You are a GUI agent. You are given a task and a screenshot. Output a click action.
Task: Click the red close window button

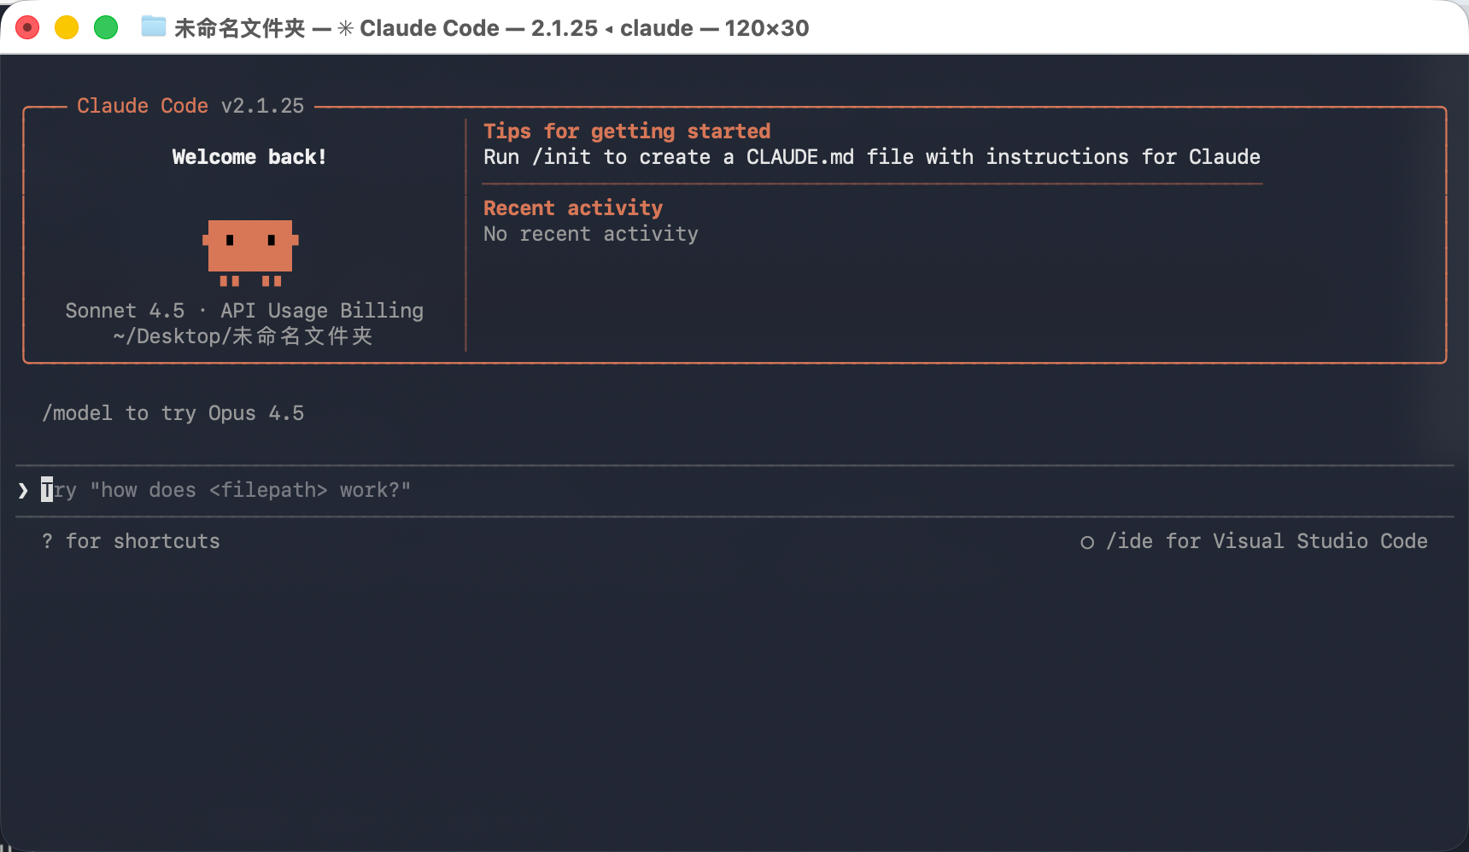tap(28, 28)
